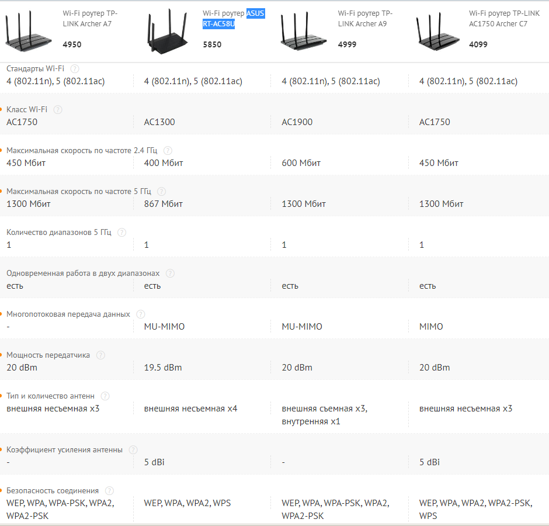
Task: Click help icon next to Стандарты Wi-Fi
Action: [x=75, y=68]
